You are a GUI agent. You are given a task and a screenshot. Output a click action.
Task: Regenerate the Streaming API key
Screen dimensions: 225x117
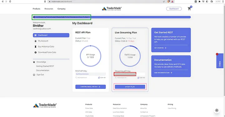pyautogui.click(x=121, y=78)
